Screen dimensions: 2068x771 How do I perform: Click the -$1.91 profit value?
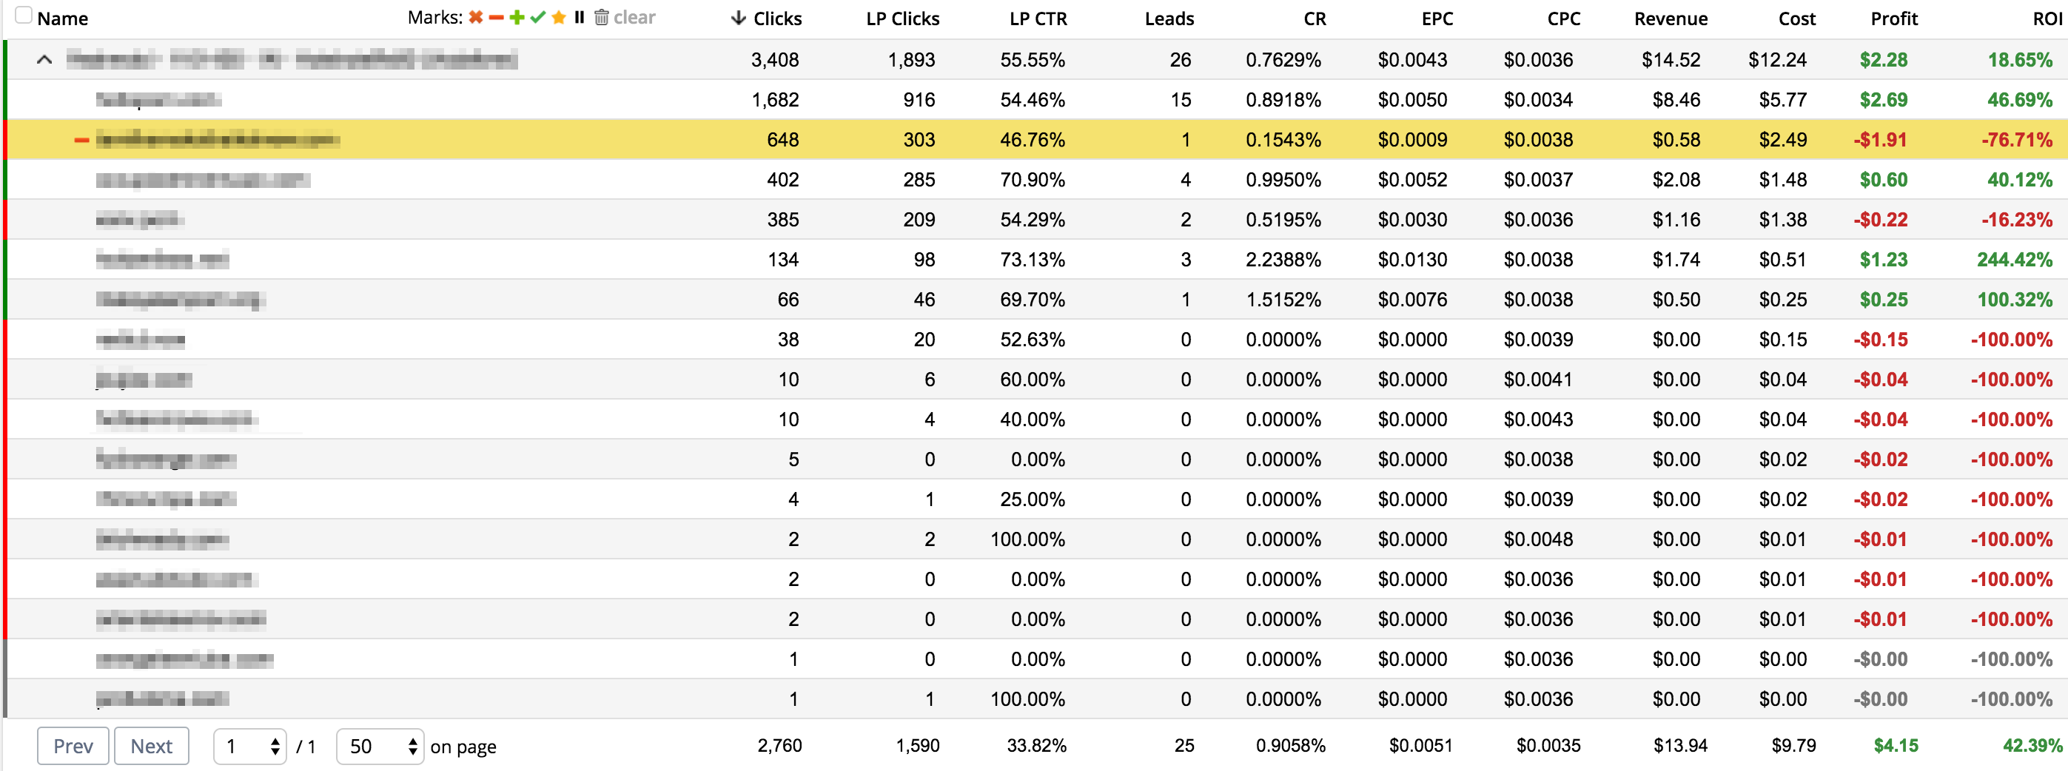1880,141
